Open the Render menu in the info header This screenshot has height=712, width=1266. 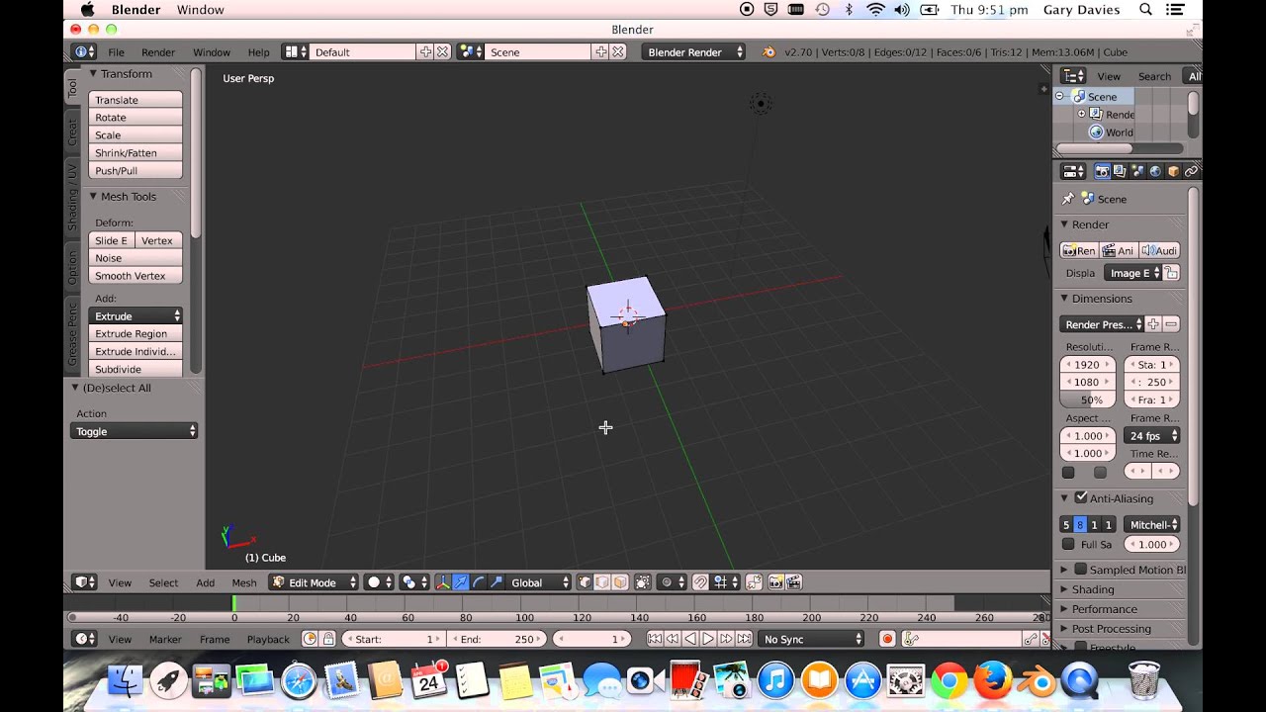pyautogui.click(x=158, y=51)
